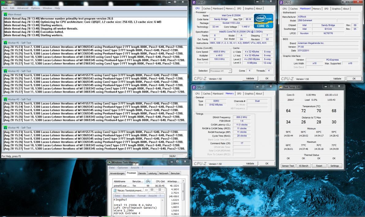Open the Test menu in Prime95

[5, 8]
